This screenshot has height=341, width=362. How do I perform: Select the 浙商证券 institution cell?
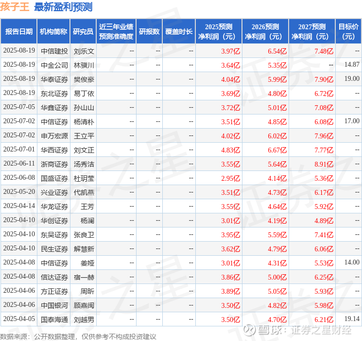[54, 164]
